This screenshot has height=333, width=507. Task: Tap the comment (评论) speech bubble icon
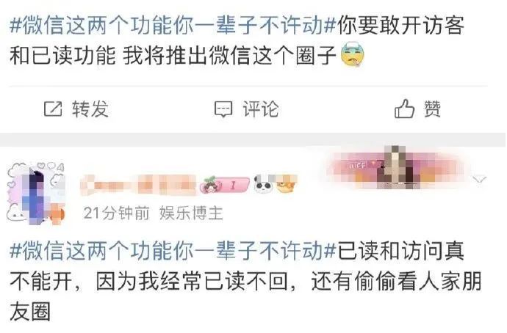coord(223,109)
